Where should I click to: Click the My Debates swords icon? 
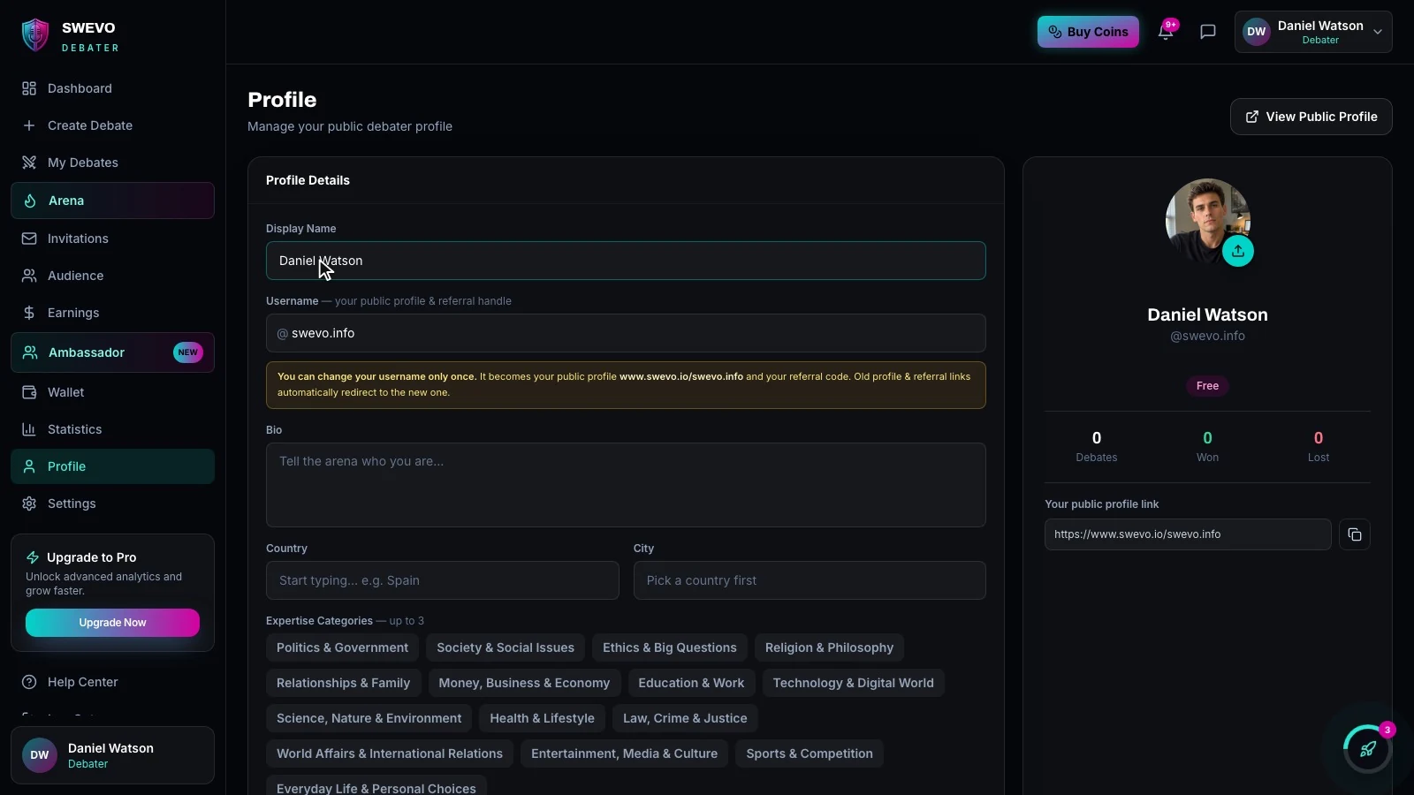coord(29,163)
